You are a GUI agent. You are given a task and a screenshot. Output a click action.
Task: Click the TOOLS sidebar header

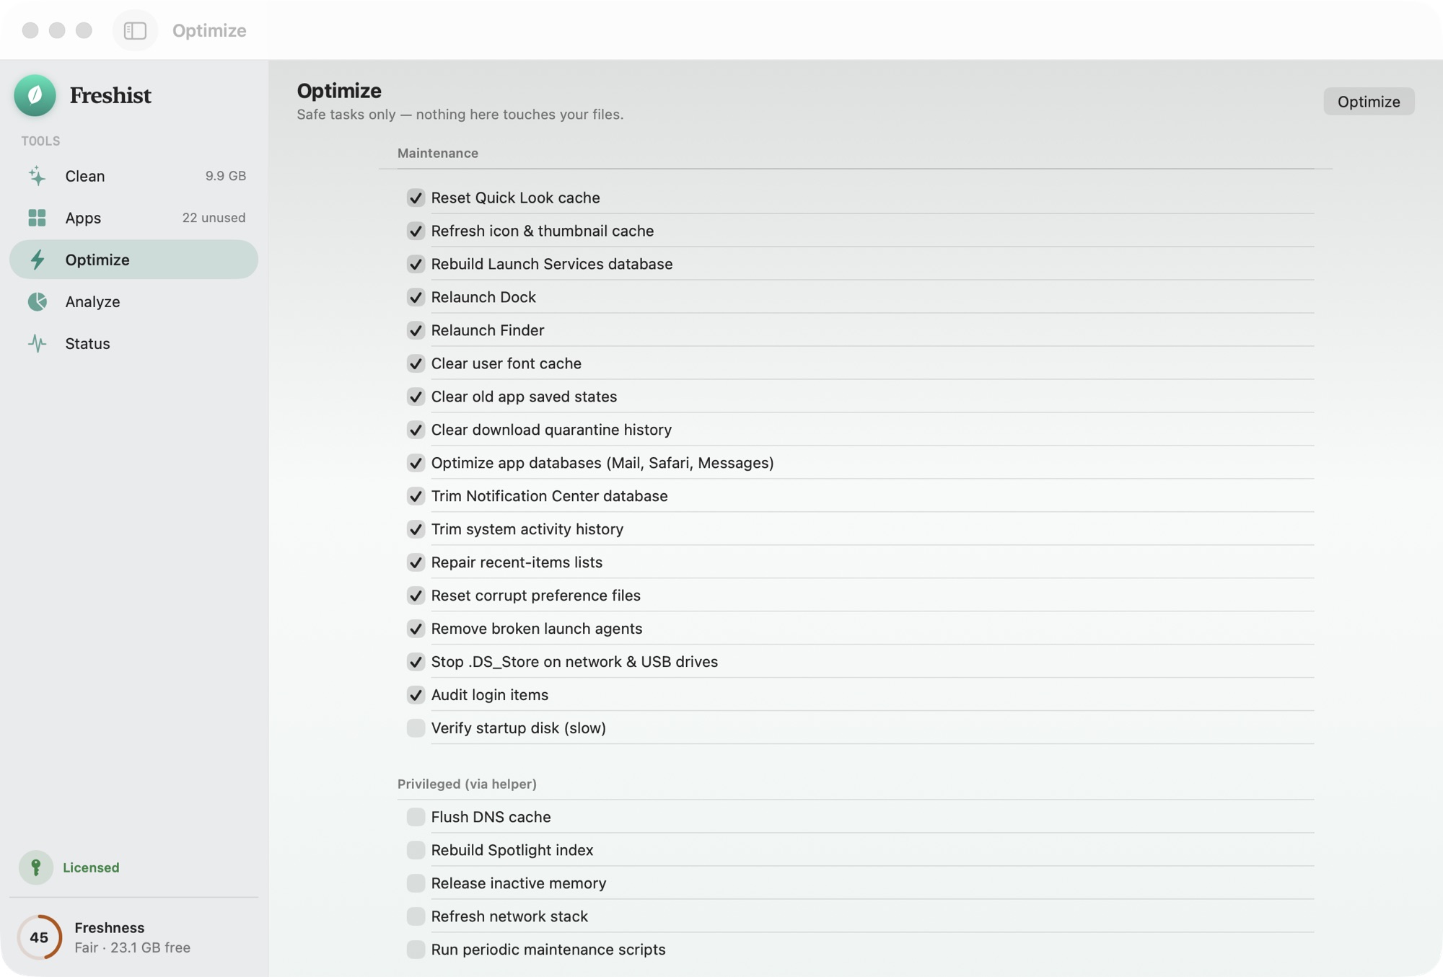tap(40, 141)
